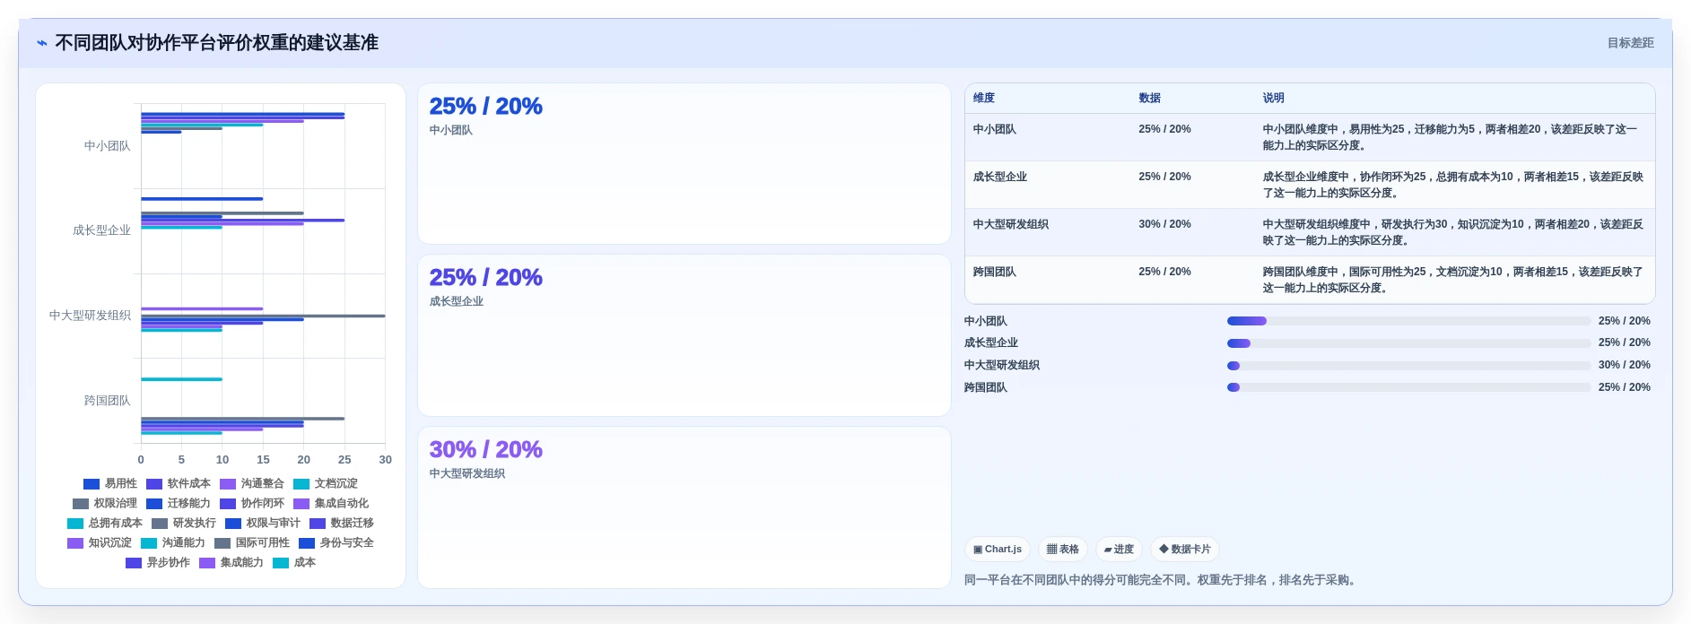Open the Chart.js chip

click(x=998, y=550)
